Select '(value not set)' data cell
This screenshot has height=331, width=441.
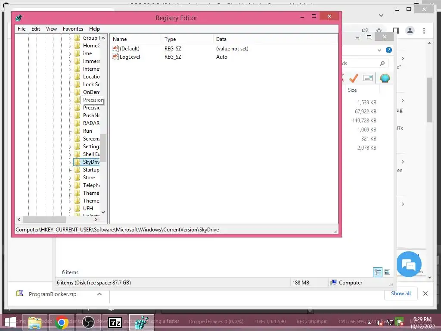point(232,48)
